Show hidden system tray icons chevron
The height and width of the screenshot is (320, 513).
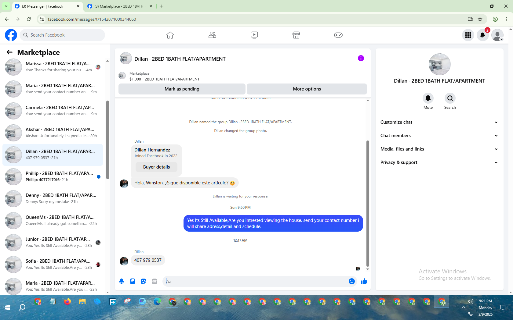point(464,308)
